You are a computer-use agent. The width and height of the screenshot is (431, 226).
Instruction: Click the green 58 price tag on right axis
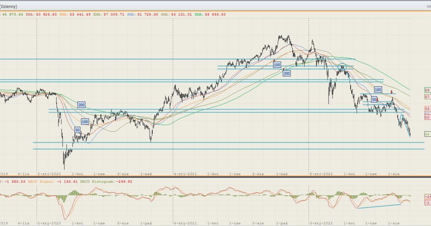[x=427, y=90]
